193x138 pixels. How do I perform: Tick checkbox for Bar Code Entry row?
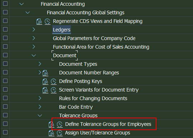click(5, 107)
